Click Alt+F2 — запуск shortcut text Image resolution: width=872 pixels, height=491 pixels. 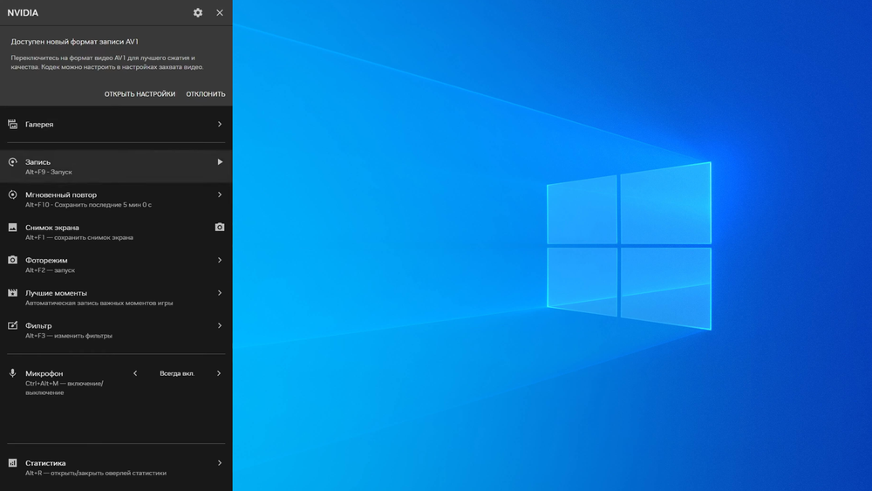click(50, 270)
